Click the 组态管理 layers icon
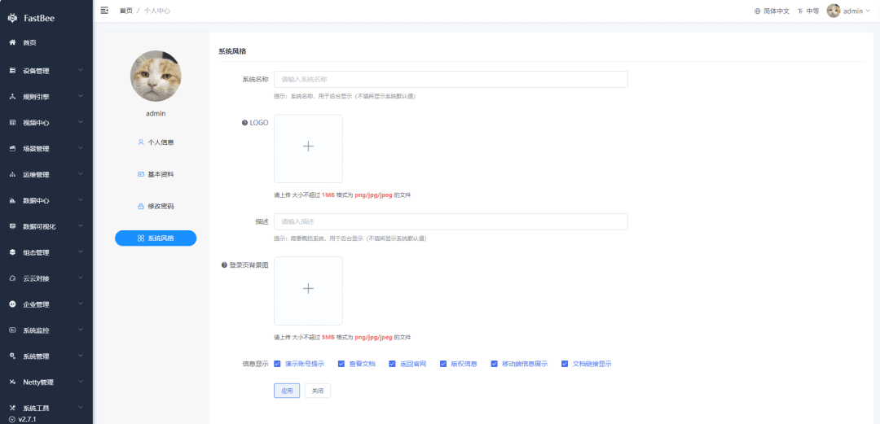The image size is (880, 424). point(12,252)
